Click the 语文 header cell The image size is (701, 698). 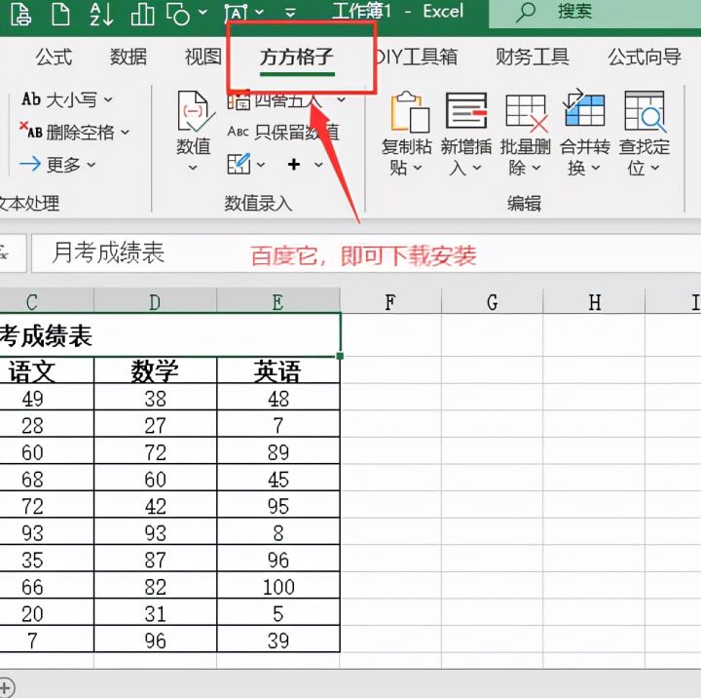pos(47,370)
